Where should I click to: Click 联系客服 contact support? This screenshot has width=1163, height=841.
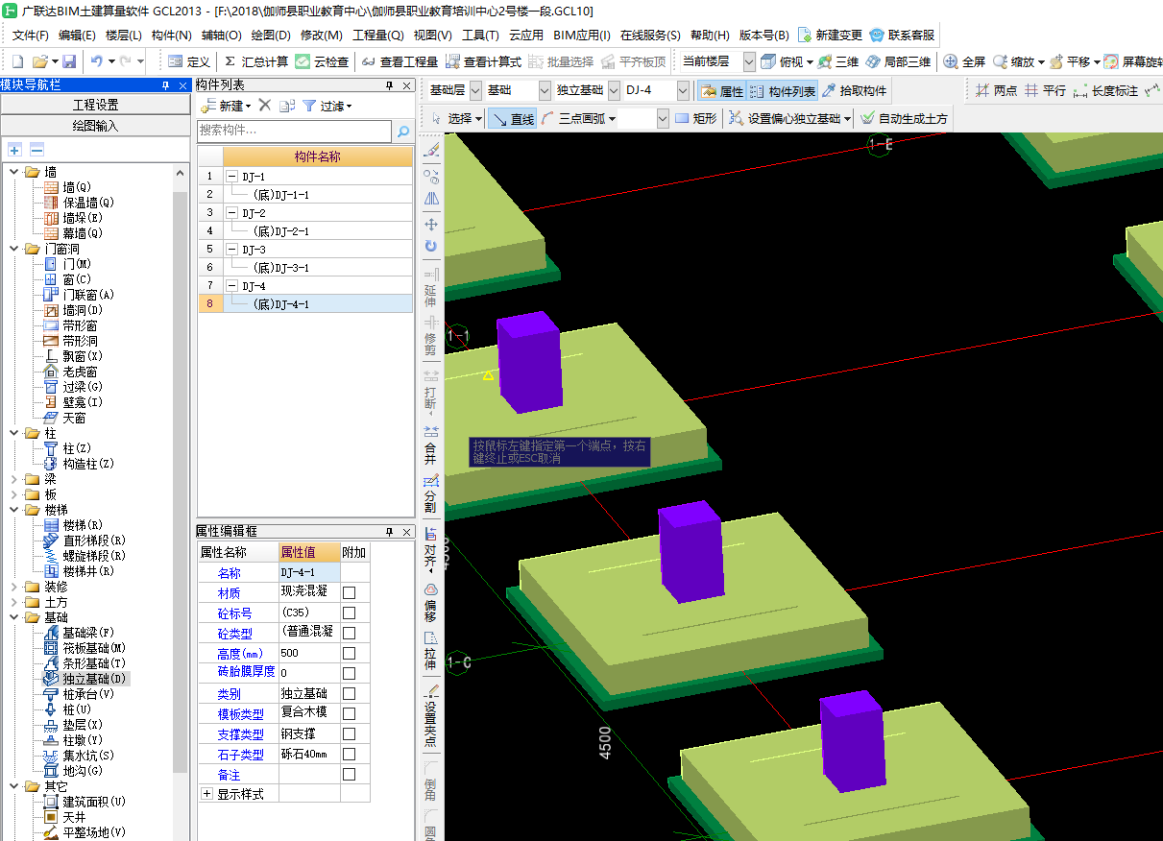tap(902, 36)
